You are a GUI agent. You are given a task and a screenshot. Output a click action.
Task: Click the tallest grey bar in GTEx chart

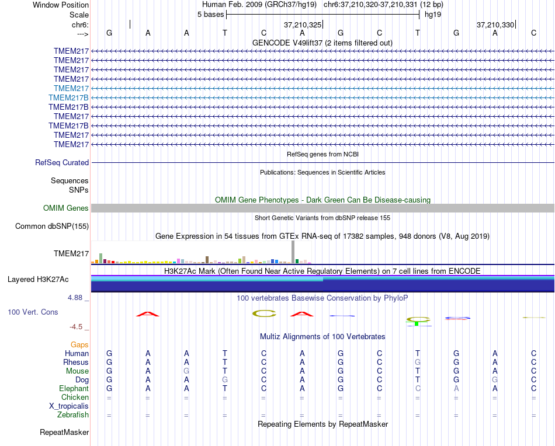click(293, 252)
